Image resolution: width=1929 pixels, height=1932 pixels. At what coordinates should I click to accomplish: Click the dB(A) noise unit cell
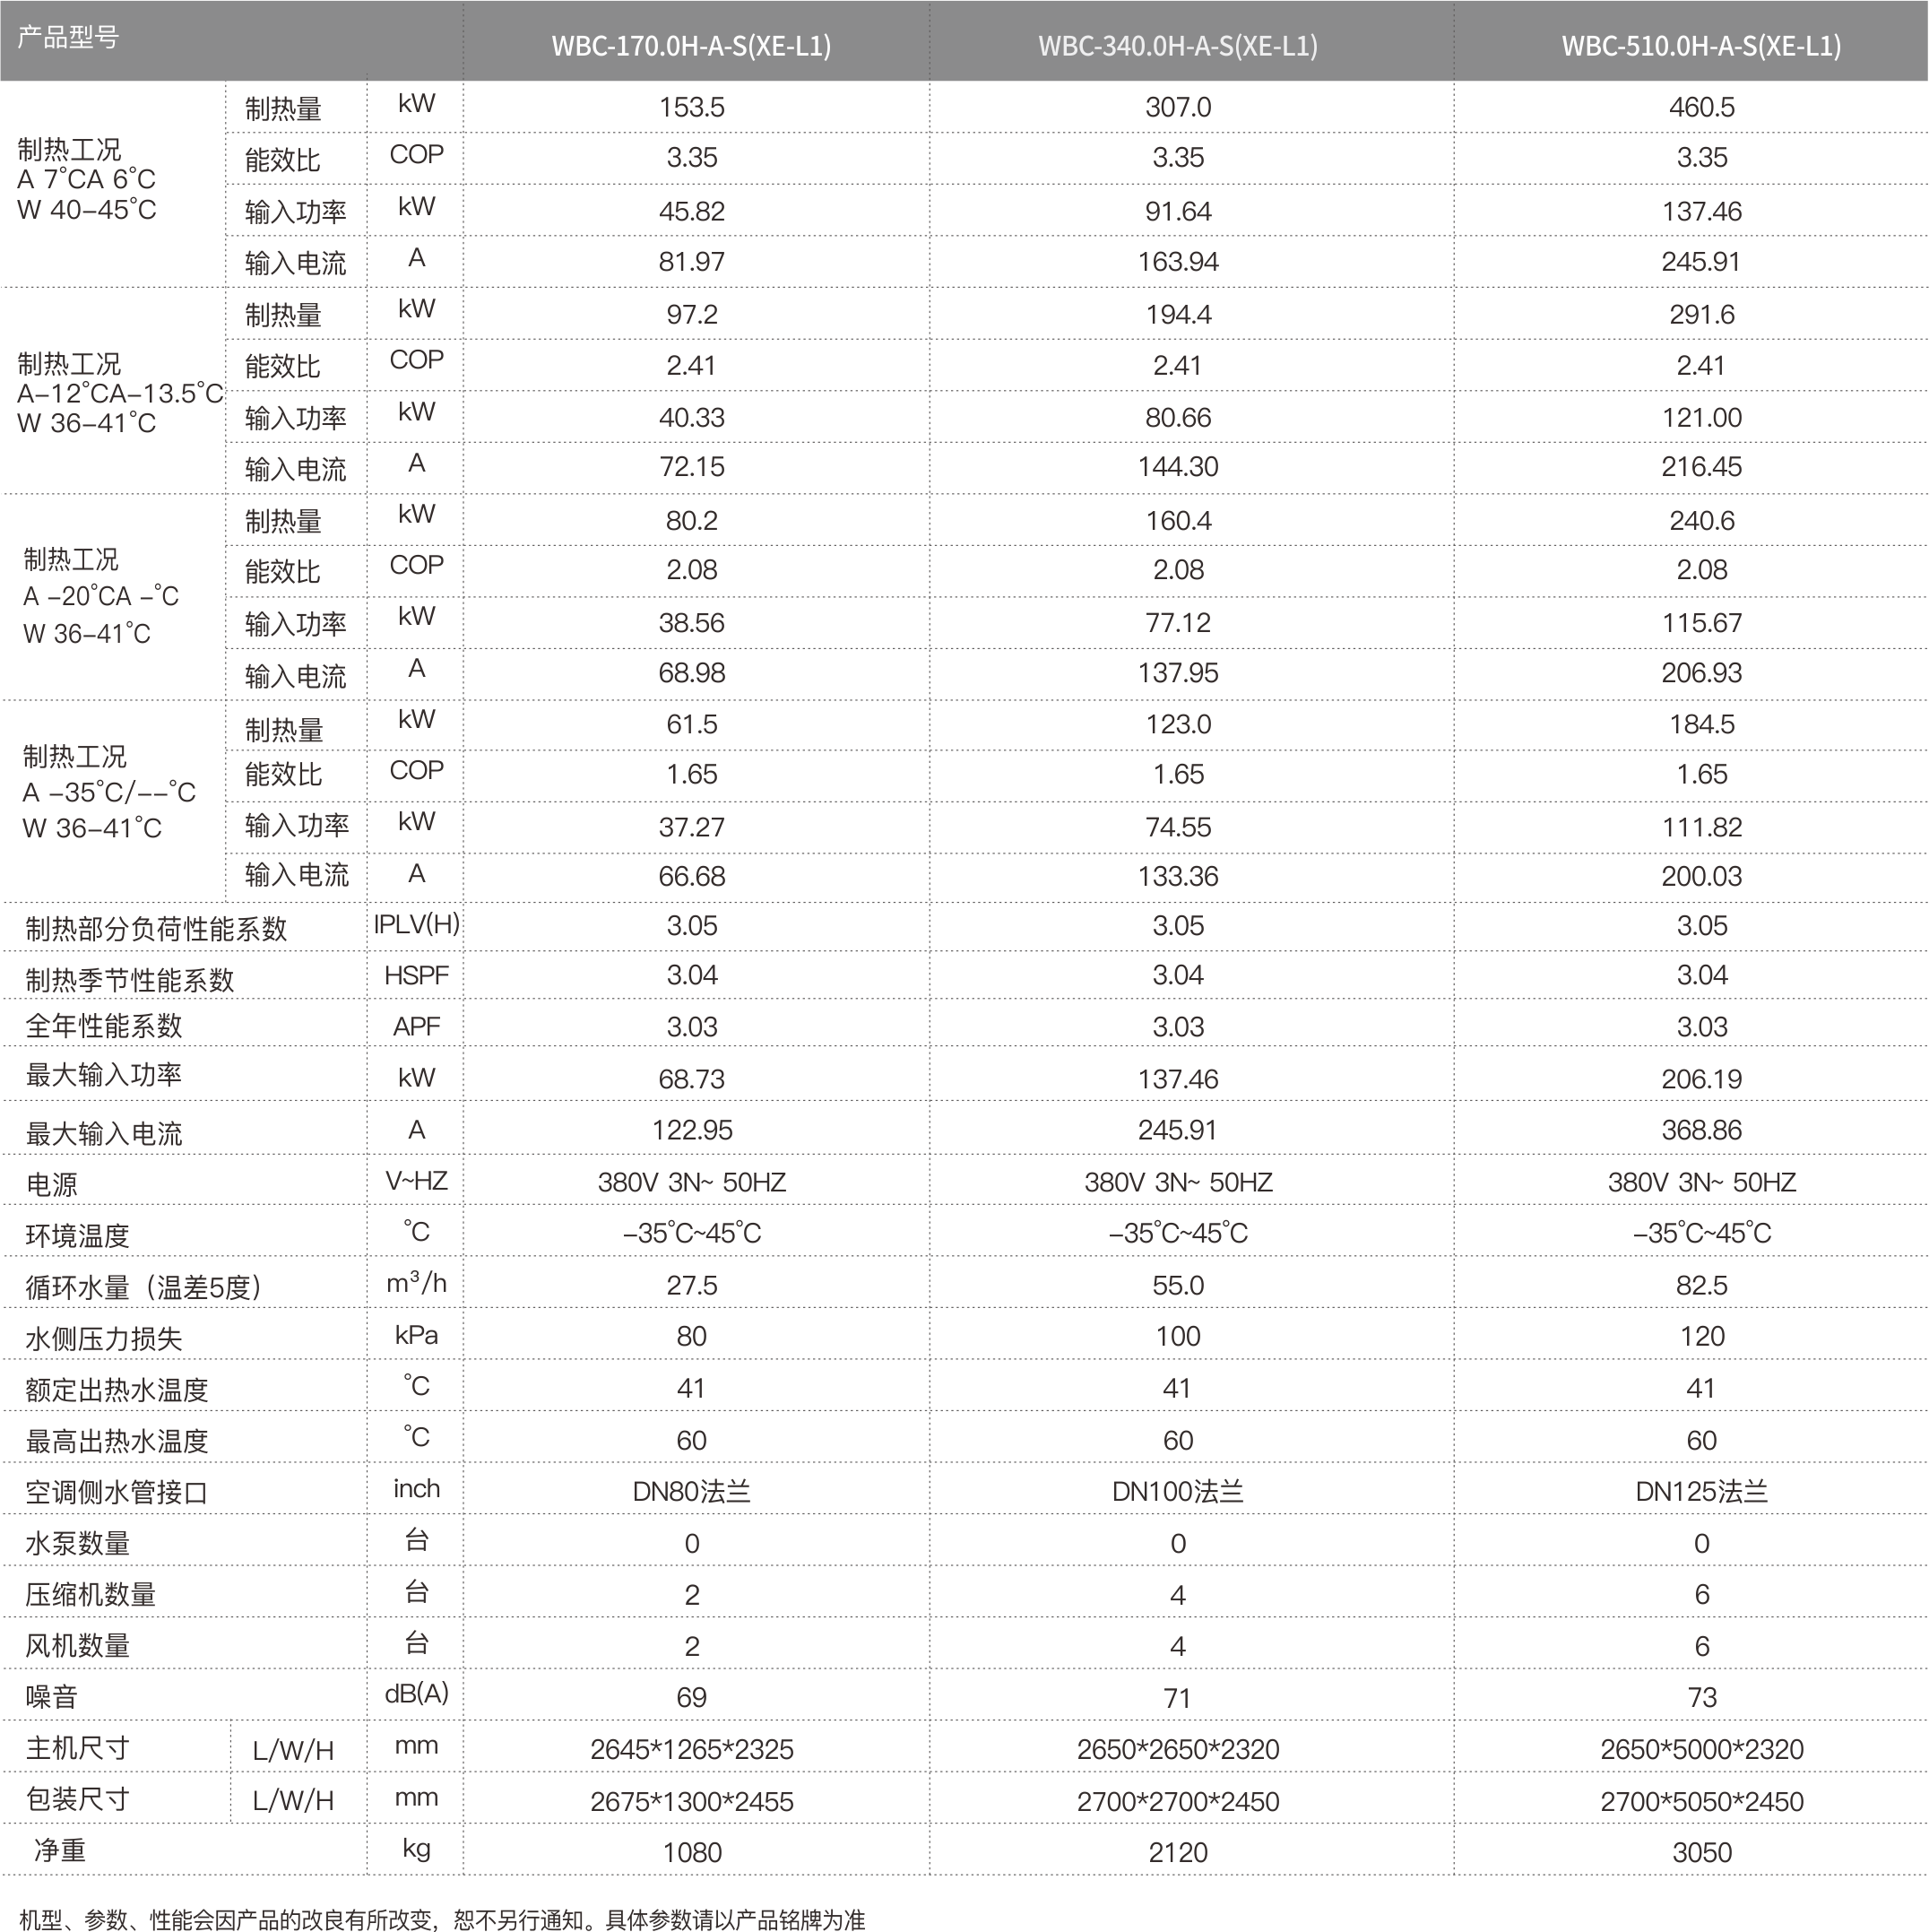(x=416, y=1693)
